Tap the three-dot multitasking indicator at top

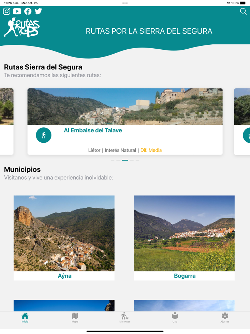pos(125,3)
